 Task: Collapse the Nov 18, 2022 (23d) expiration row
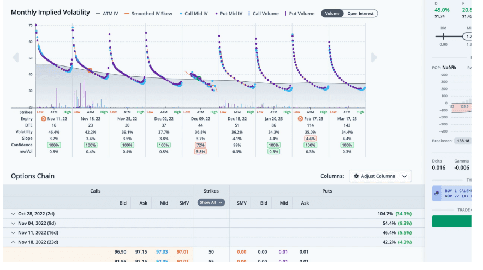coord(13,242)
